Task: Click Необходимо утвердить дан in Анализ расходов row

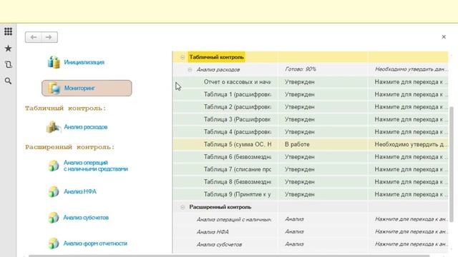Action: coord(408,69)
